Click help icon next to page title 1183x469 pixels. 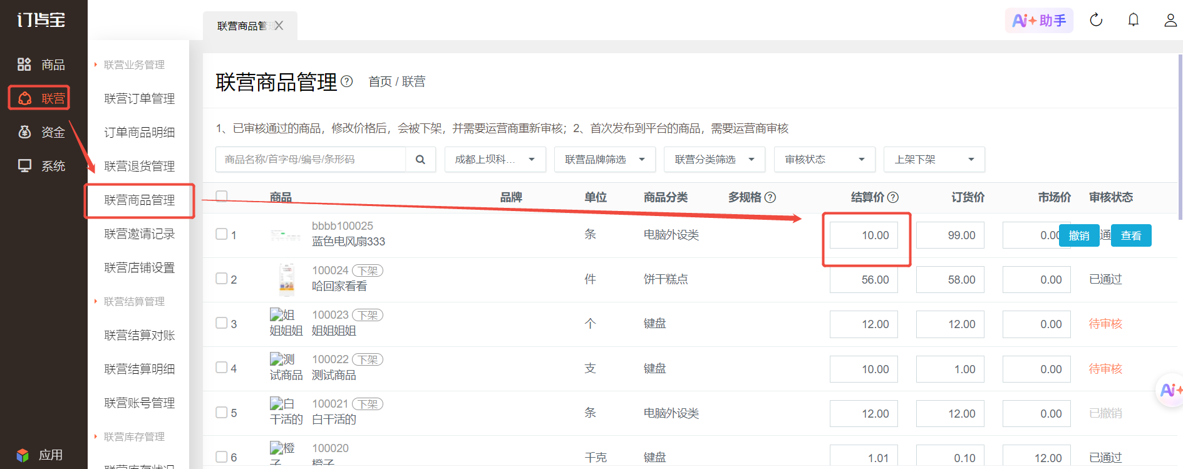tap(347, 81)
